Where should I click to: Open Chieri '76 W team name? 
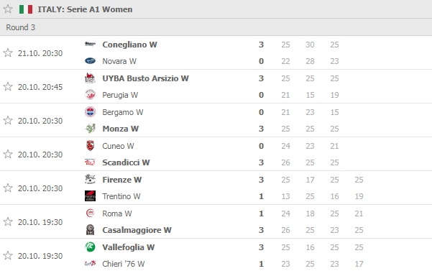(x=124, y=264)
